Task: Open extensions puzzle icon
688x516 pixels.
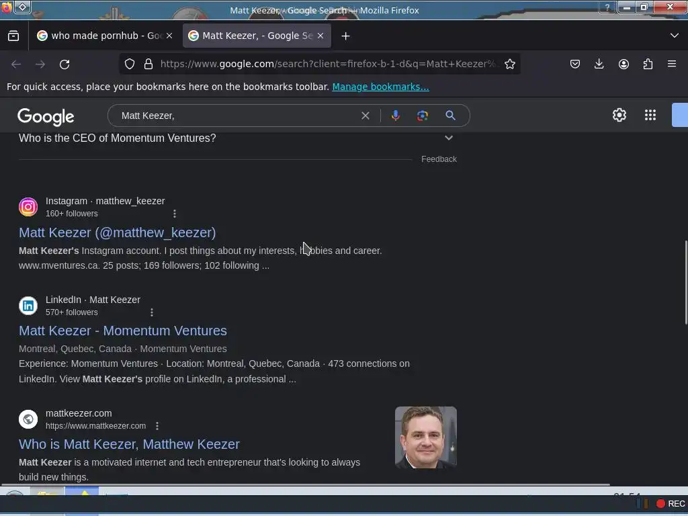Action: tap(648, 64)
